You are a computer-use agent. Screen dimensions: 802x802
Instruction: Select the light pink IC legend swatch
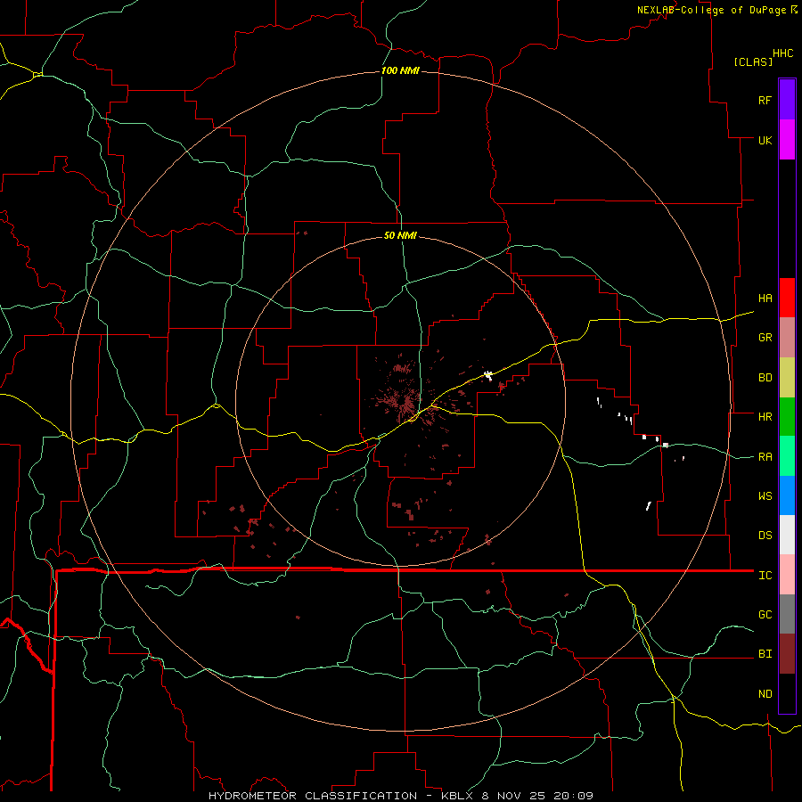787,575
